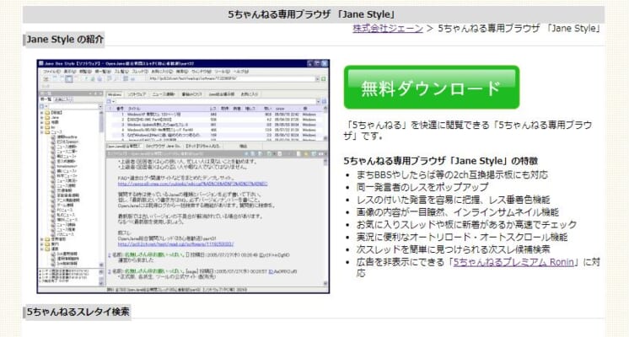Click the bullet about インラインサムネイル機能
Screen dimensions: 629x337
pyautogui.click(x=457, y=212)
